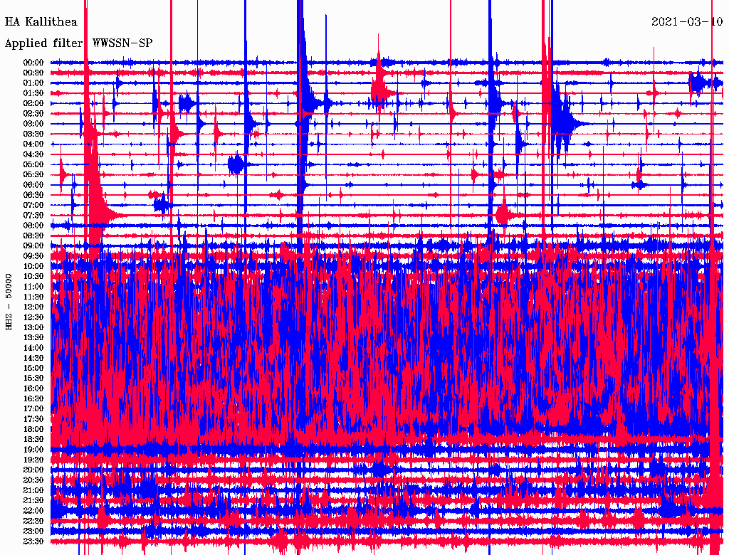Select the 15:30 time label
The height and width of the screenshot is (555, 729).
coord(33,379)
